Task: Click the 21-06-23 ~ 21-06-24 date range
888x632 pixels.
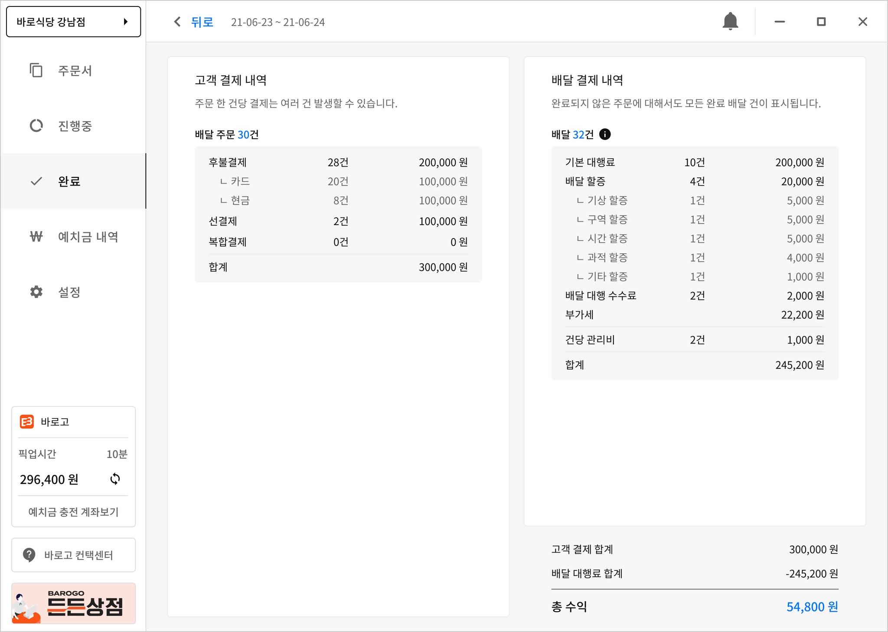Action: click(277, 22)
